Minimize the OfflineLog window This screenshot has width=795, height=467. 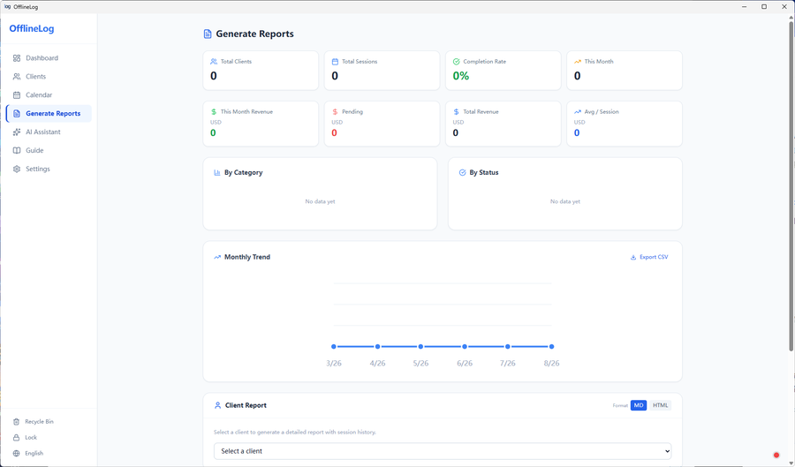point(744,6)
